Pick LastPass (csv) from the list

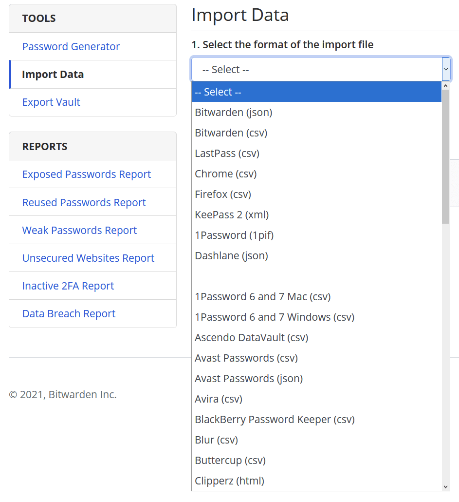click(316, 154)
